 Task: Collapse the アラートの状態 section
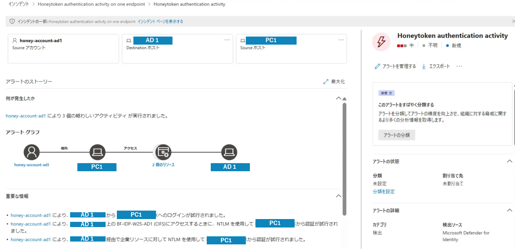tap(509, 161)
